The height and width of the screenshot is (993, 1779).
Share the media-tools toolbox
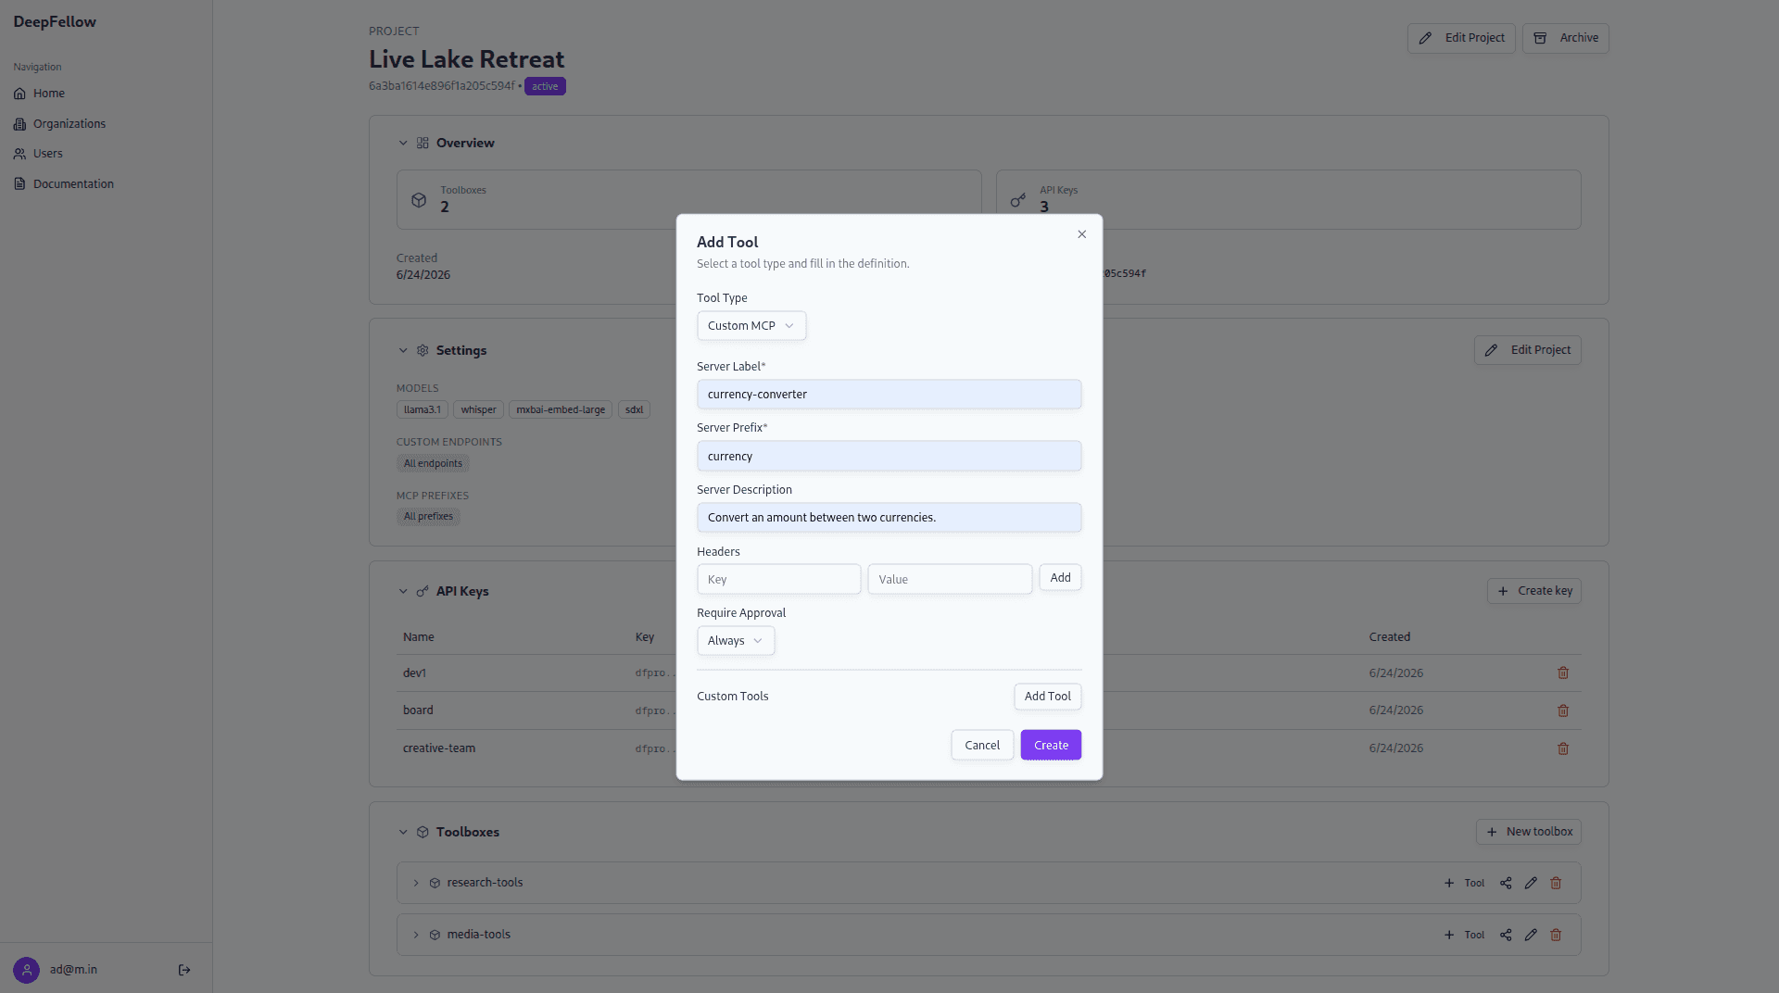[1506, 936]
